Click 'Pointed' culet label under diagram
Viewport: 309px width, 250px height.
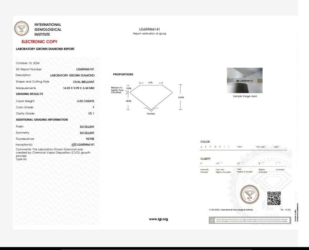(x=151, y=114)
